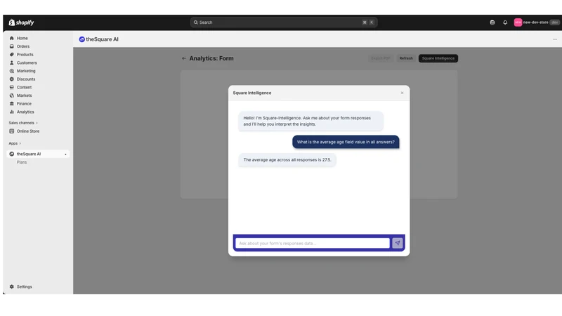Screen dimensions: 562x316
Task: Go to Products in sidebar
Action: (x=25, y=55)
